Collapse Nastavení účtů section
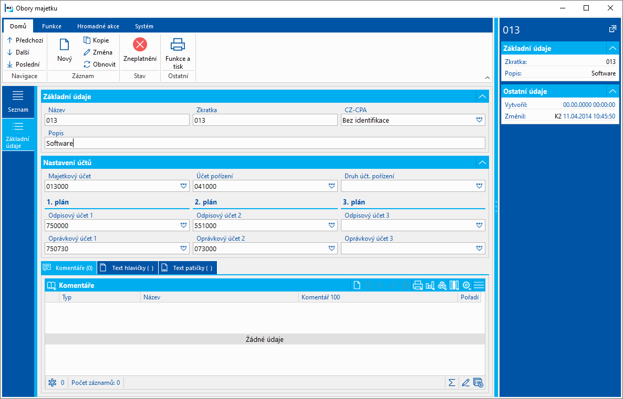623x399 pixels. tap(482, 163)
